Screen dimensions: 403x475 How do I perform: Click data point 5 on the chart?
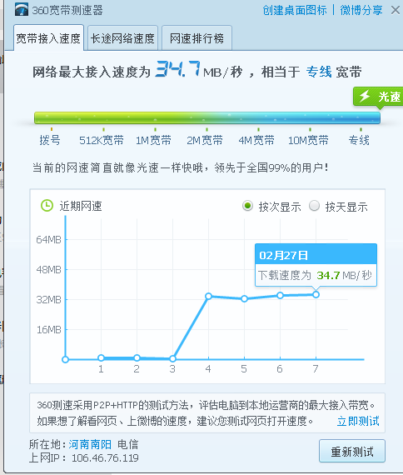click(x=244, y=298)
